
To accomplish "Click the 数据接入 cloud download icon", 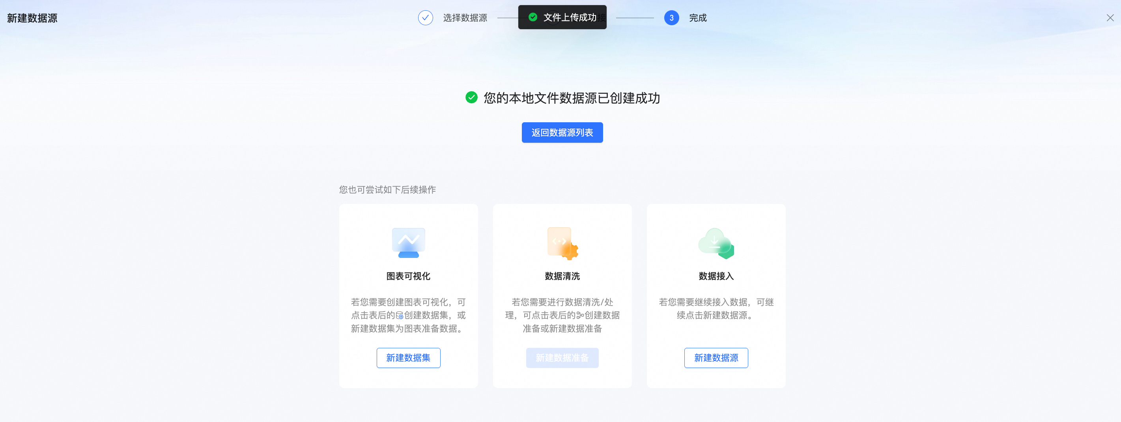I will (716, 243).
